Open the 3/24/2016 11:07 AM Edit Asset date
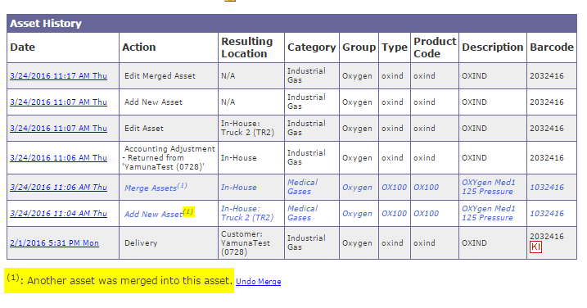The width and height of the screenshot is (587, 308). coord(58,128)
